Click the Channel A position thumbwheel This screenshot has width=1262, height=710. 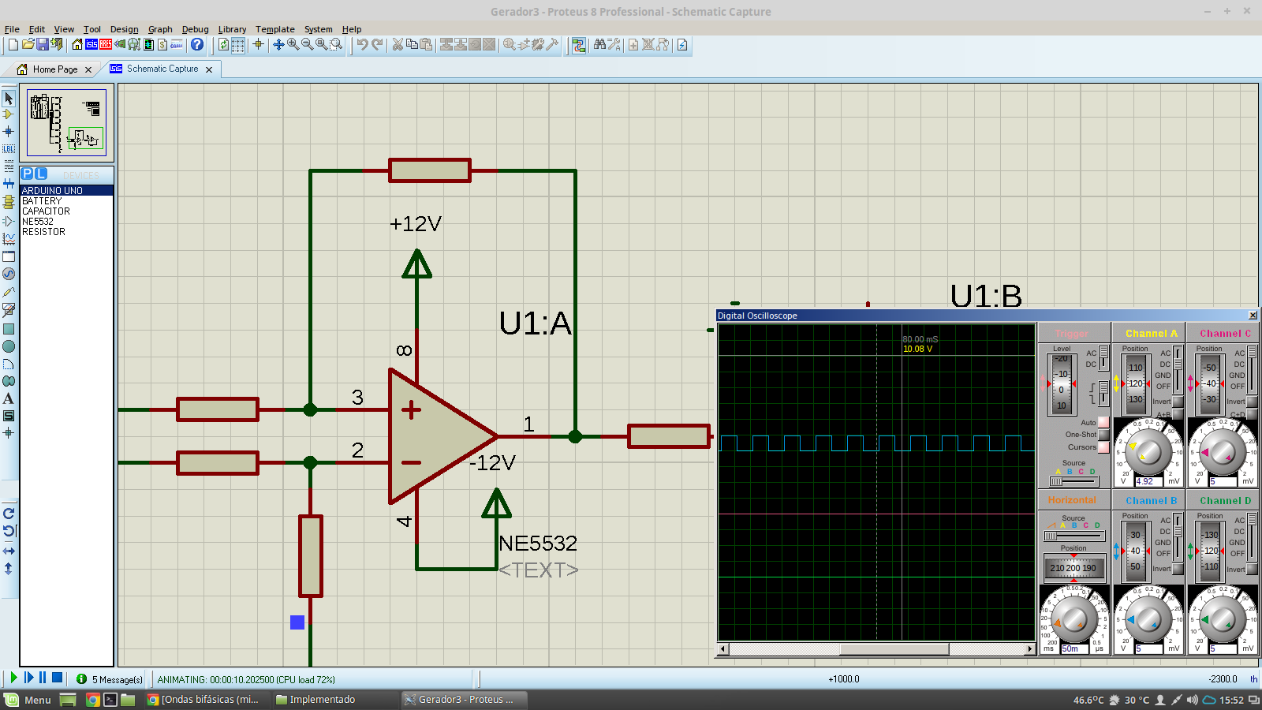tap(1135, 384)
